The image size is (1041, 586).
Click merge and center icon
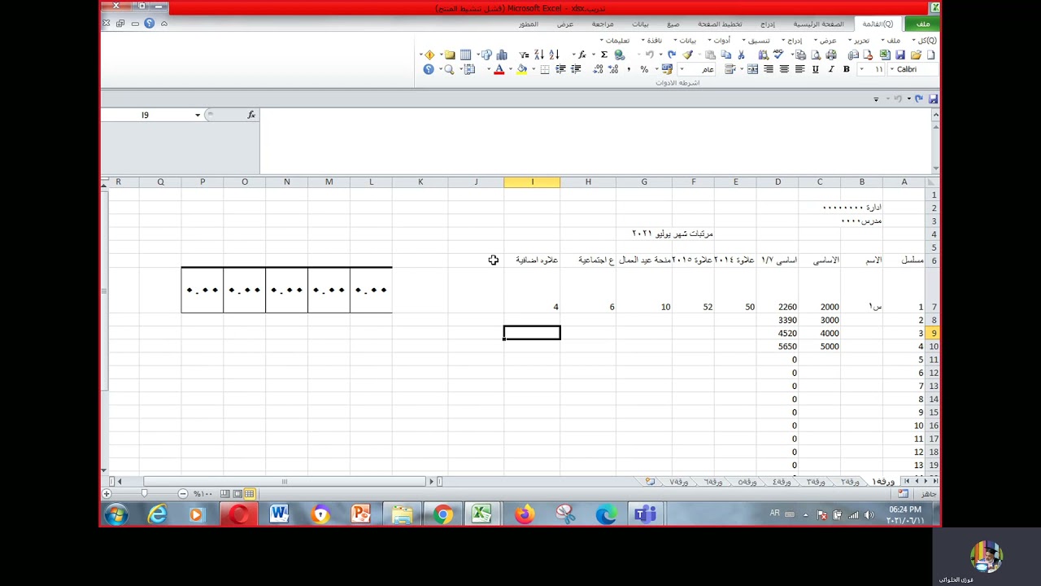753,69
